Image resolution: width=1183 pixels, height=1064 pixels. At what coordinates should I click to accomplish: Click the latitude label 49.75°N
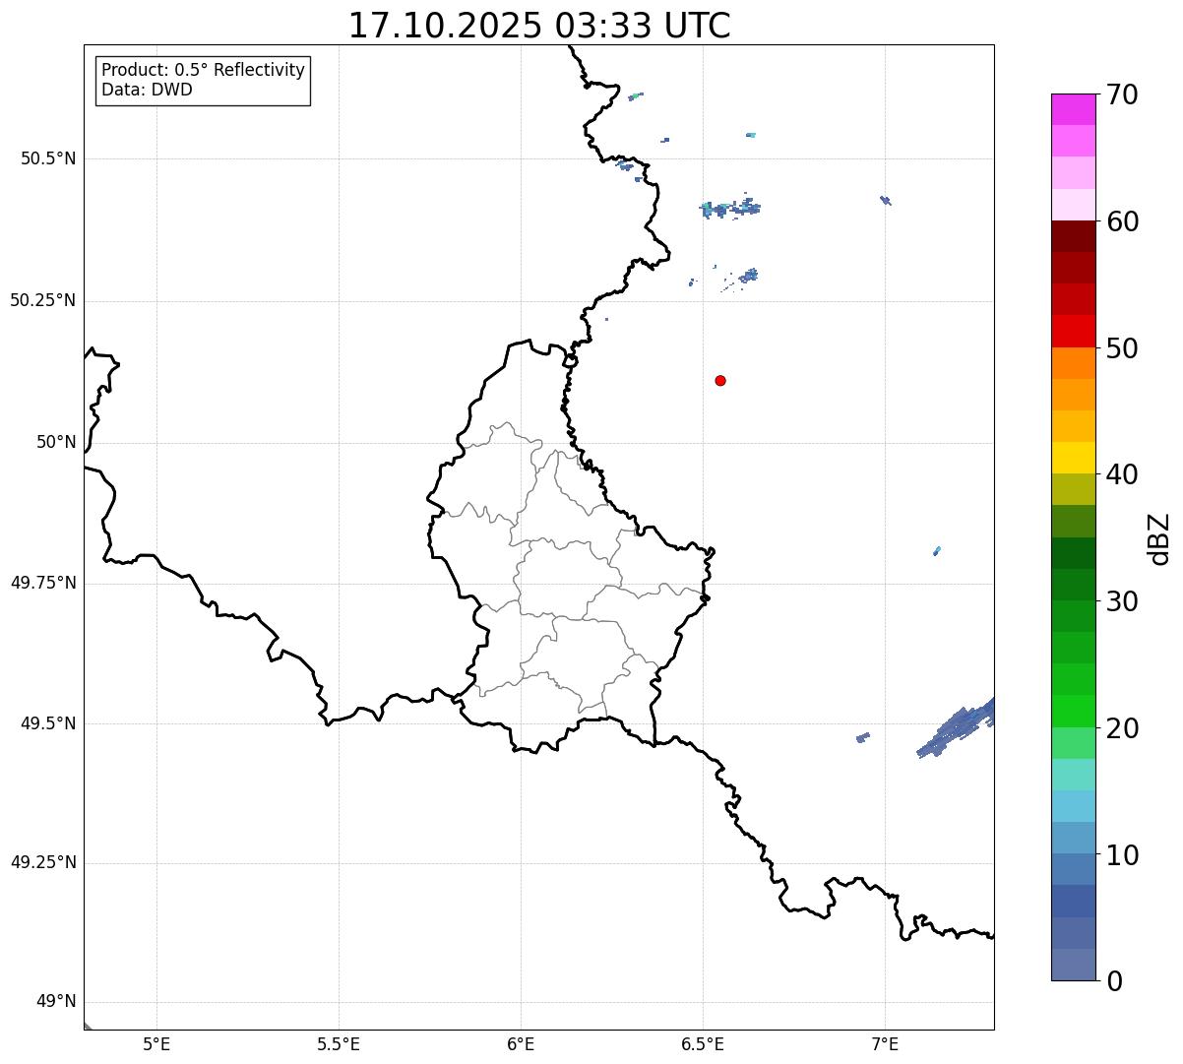(x=43, y=584)
